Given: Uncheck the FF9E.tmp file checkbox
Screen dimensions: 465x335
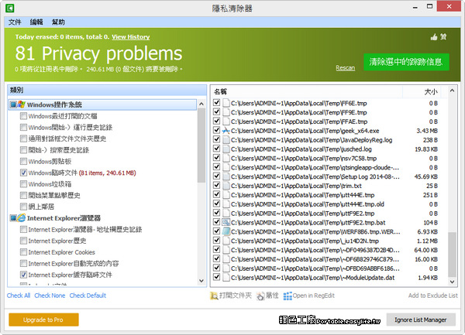Looking at the screenshot, I should [x=217, y=112].
